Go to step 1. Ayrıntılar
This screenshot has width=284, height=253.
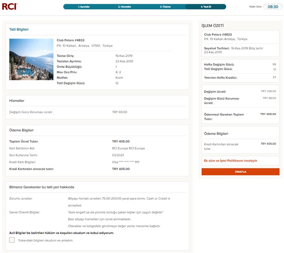click(84, 7)
